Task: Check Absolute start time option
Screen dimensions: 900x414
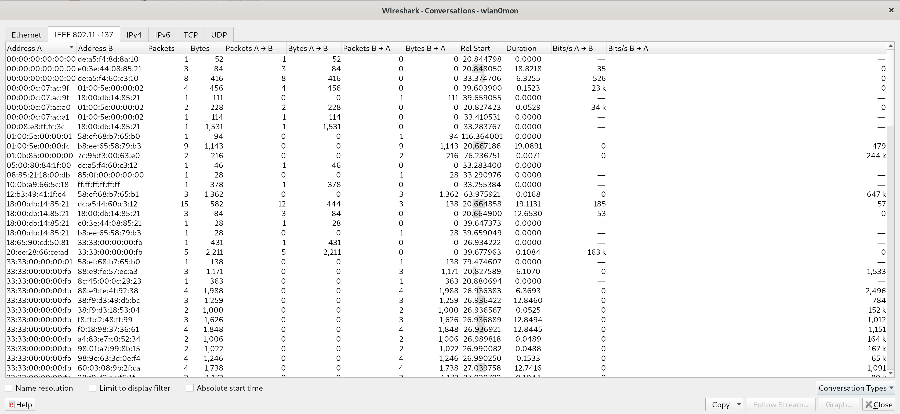Action: (x=190, y=388)
